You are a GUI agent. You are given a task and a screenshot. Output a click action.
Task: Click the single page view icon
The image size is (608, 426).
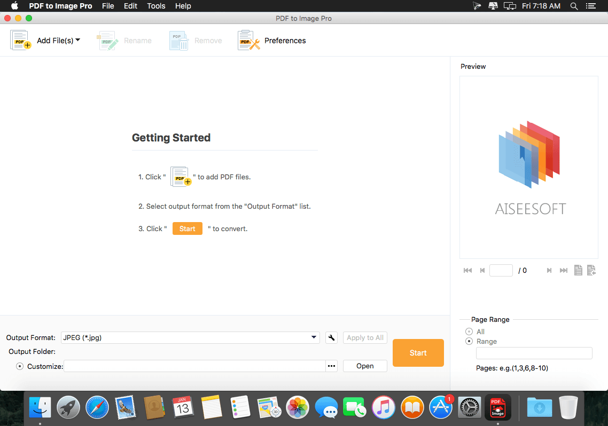click(578, 270)
